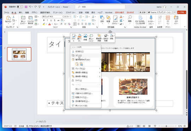The height and width of the screenshot is (131, 191).
Task: Choose ロック(L) from the context menu
Action: [86, 80]
